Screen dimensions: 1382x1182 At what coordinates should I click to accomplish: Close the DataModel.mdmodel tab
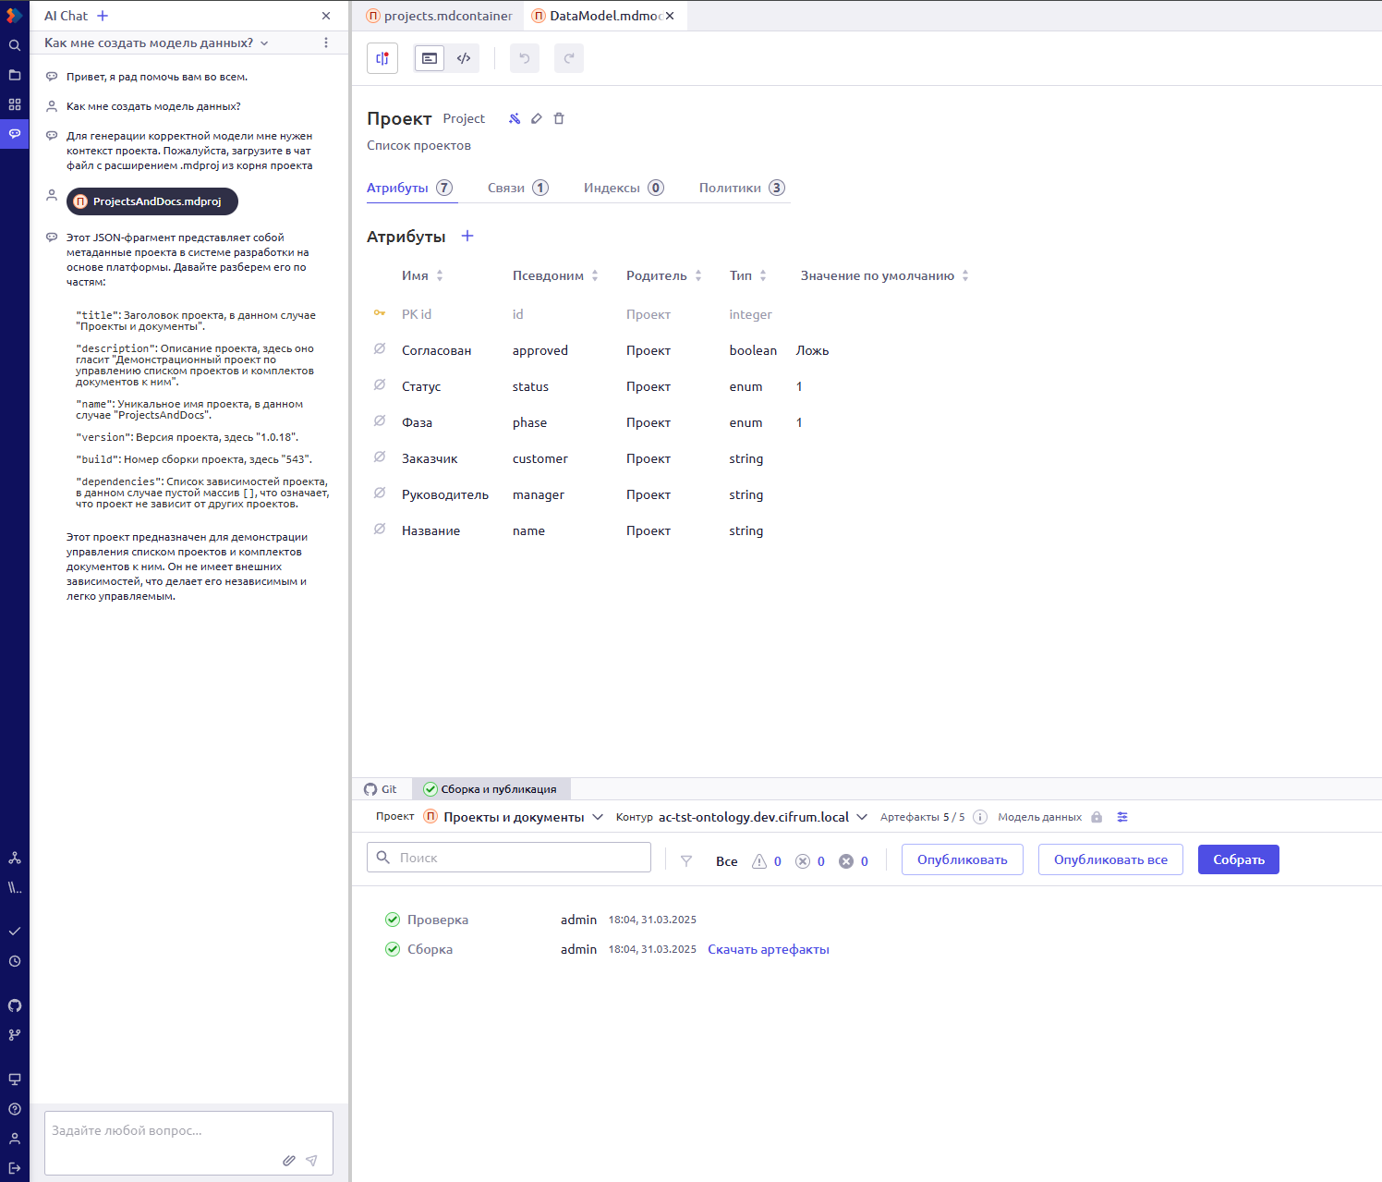click(x=670, y=16)
